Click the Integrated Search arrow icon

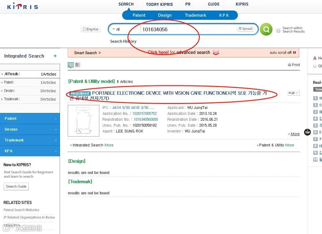55,56
